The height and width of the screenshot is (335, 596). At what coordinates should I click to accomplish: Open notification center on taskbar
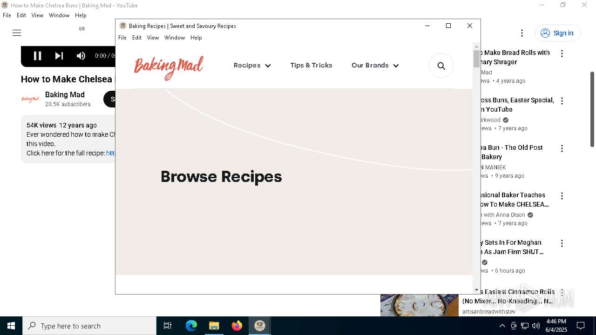point(581,326)
